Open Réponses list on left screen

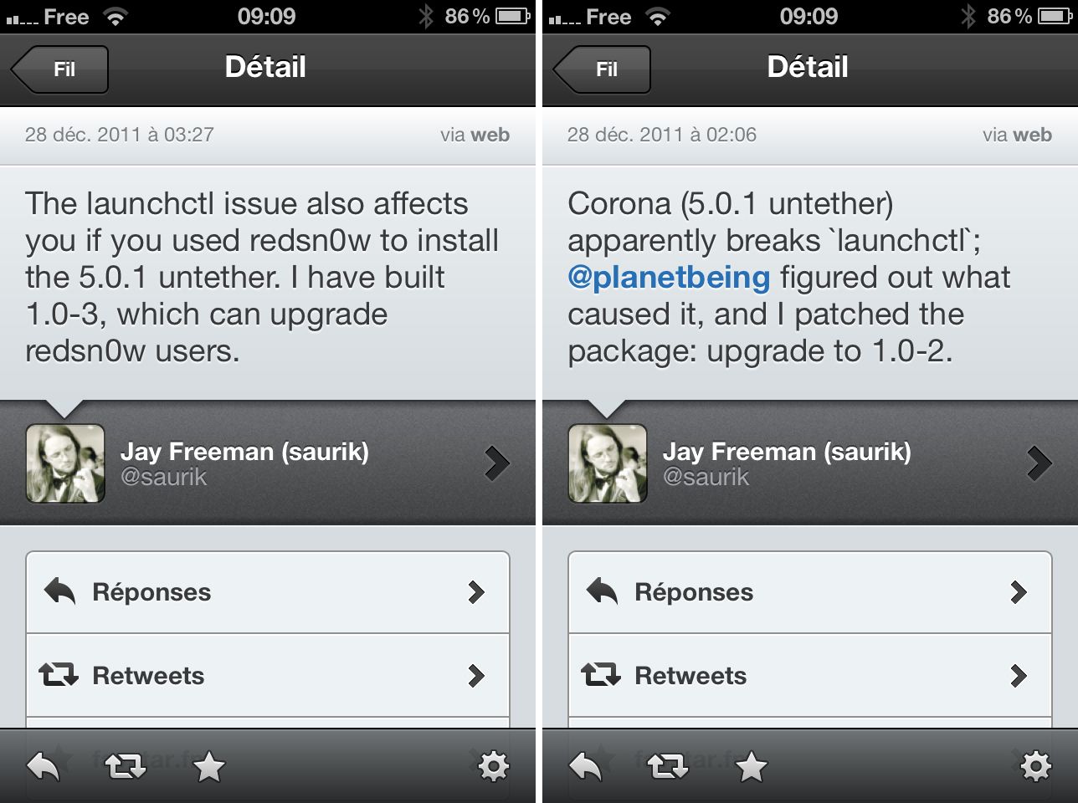268,592
